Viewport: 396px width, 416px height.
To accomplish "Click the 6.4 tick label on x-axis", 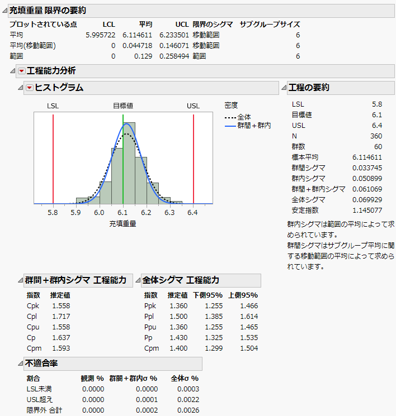I will (192, 213).
